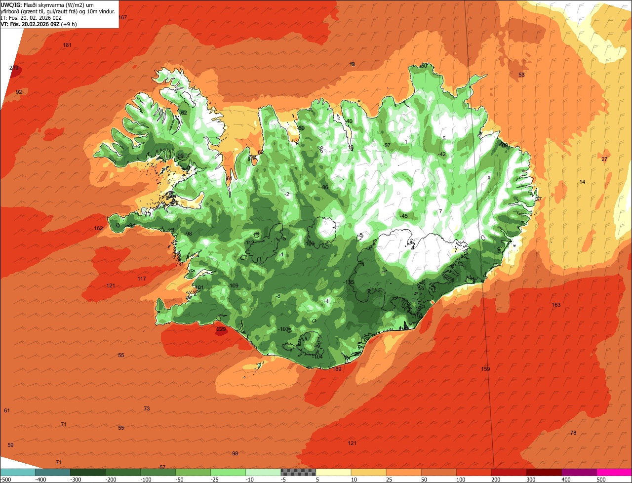Click the legend swatch from -100 to -50
This screenshot has width=632, height=483.
coord(158,472)
